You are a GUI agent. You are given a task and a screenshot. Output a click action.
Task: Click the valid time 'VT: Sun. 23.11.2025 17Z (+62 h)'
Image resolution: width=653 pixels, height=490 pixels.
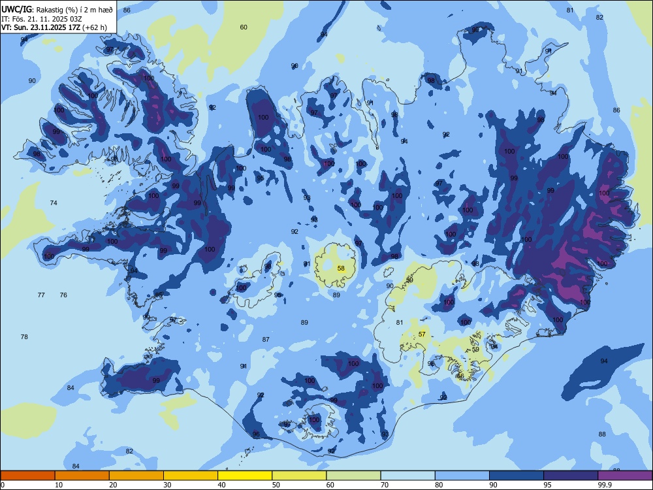54,27
